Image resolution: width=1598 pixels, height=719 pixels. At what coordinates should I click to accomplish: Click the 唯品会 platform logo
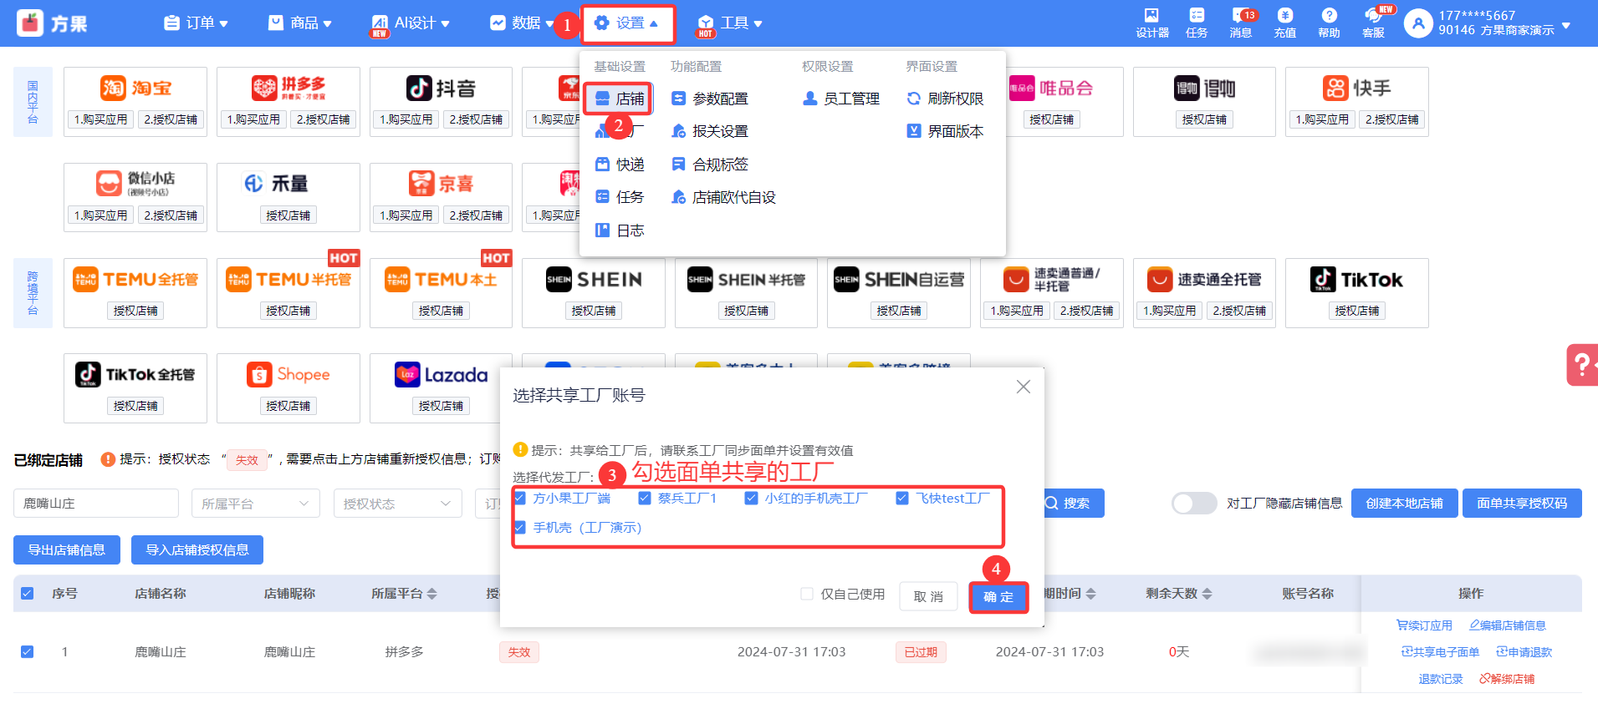1051,88
